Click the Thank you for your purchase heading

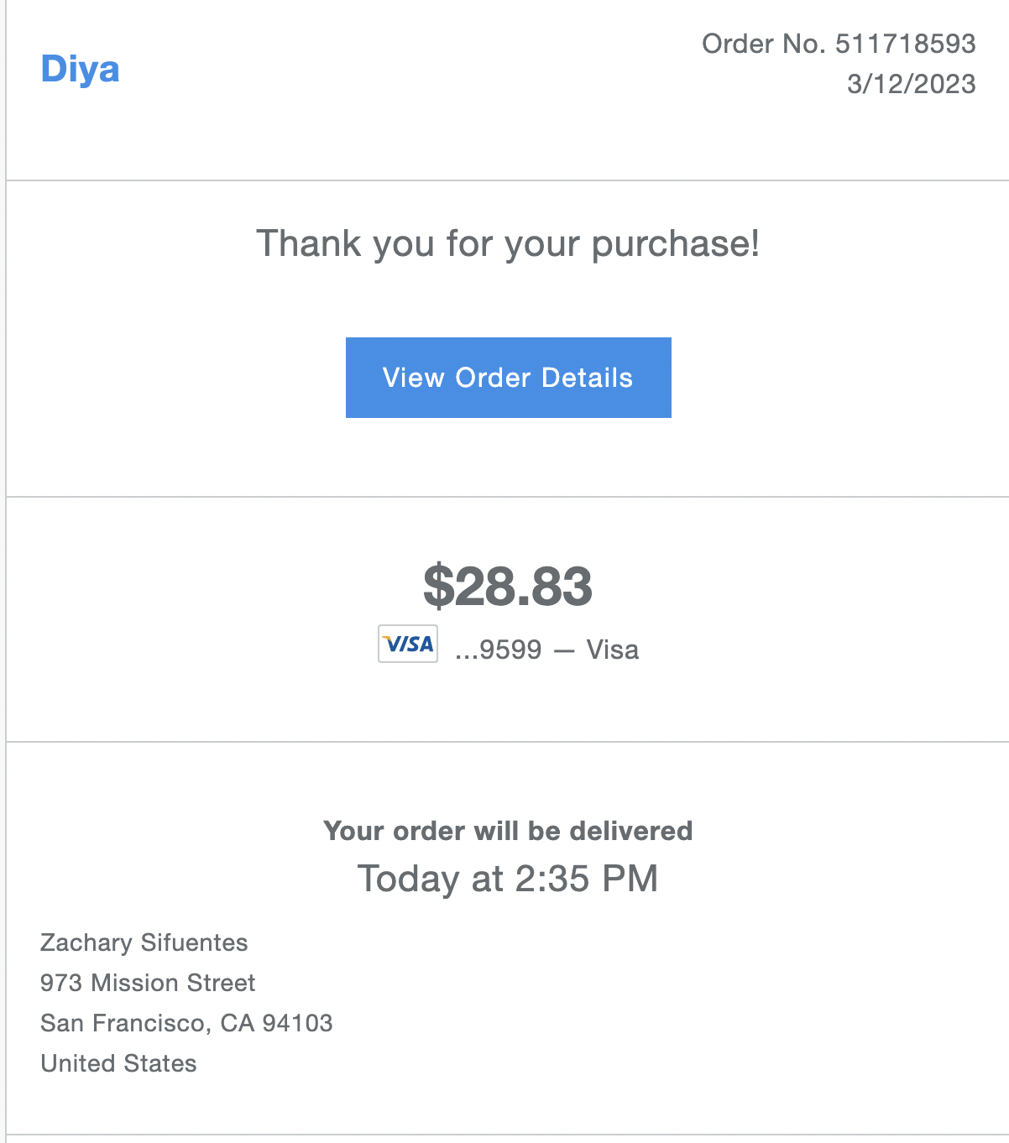pyautogui.click(x=508, y=244)
